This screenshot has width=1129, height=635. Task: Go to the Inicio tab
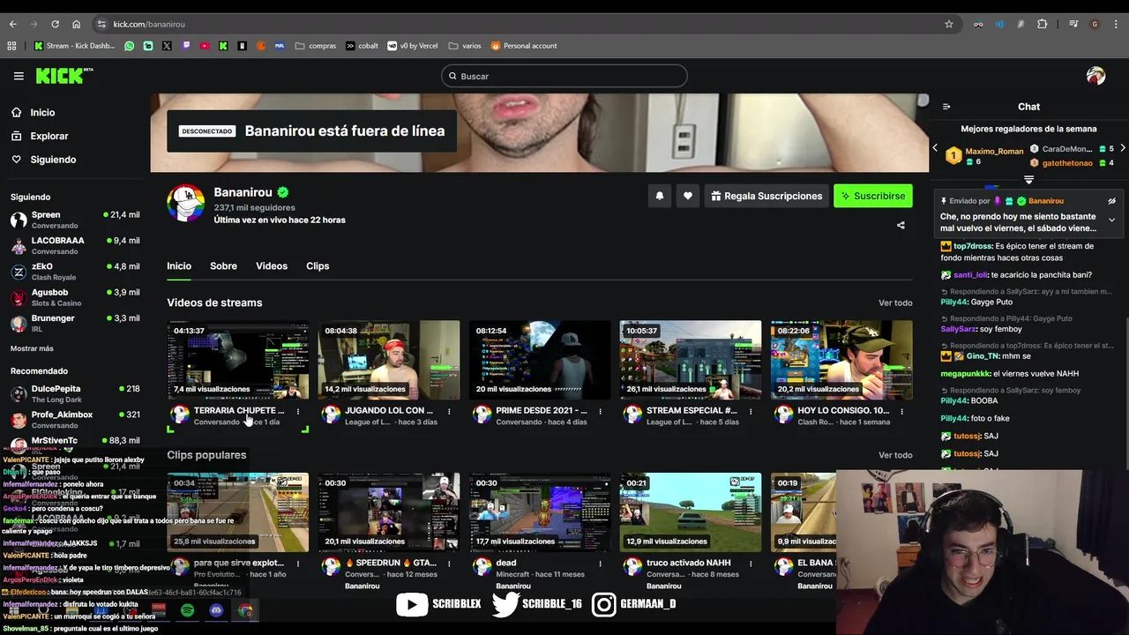[179, 266]
